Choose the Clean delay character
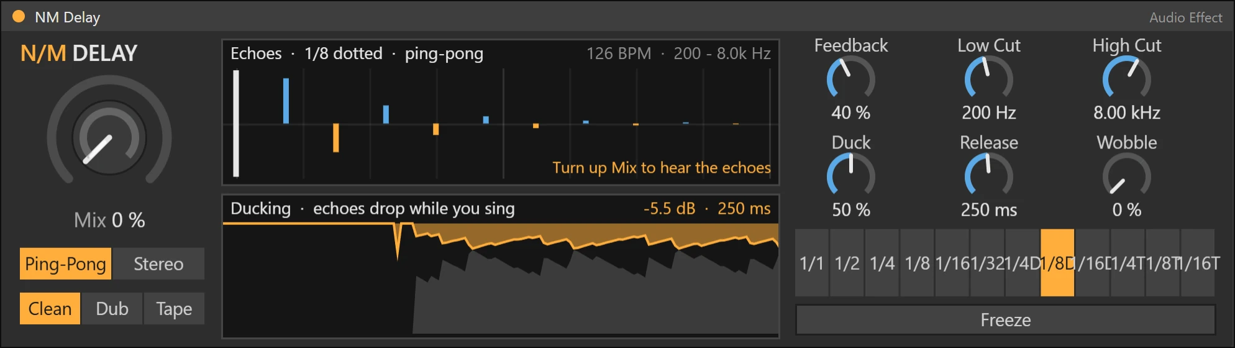The image size is (1235, 348). tap(50, 308)
